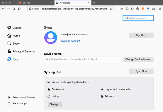Switch to the New Tab tab
This screenshot has width=163, height=112.
click(36, 3)
